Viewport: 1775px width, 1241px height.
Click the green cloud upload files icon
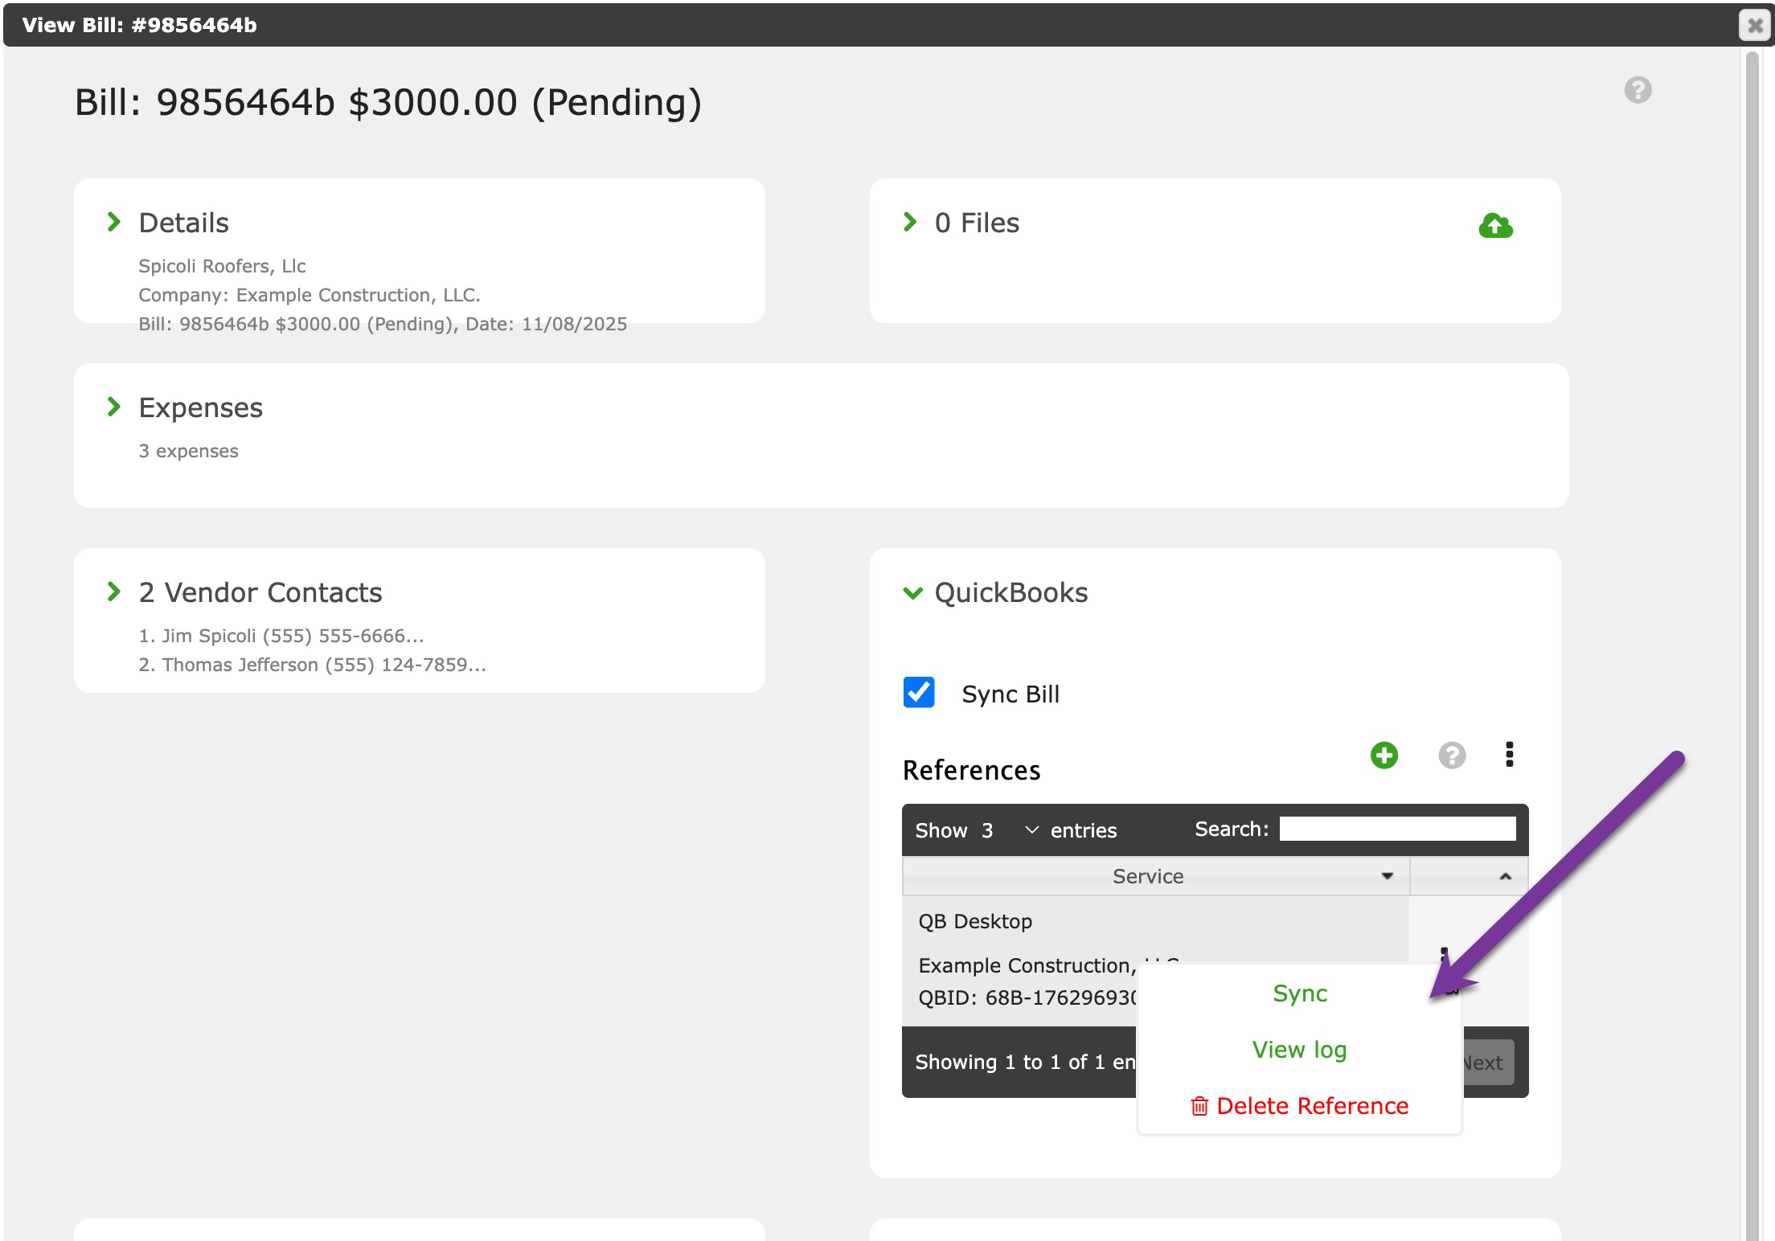point(1495,226)
